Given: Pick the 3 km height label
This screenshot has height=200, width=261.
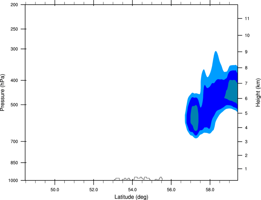Looking at the screenshot, I should [246, 142].
